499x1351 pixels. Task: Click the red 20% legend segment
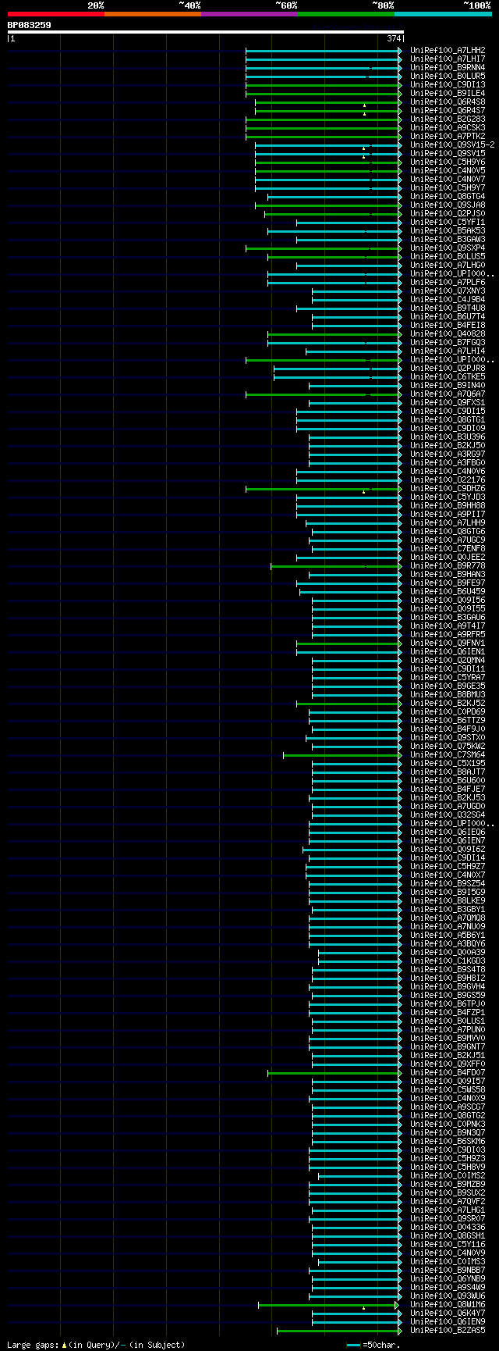(x=55, y=14)
